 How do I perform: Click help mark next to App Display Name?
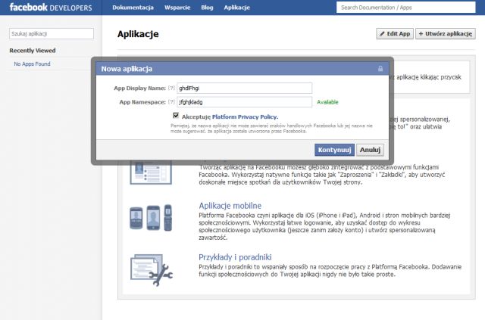[171, 88]
